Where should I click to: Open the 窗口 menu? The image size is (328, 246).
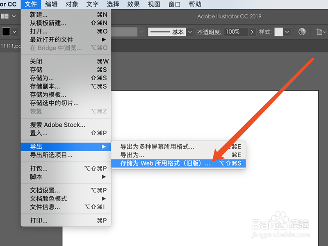pyautogui.click(x=174, y=4)
